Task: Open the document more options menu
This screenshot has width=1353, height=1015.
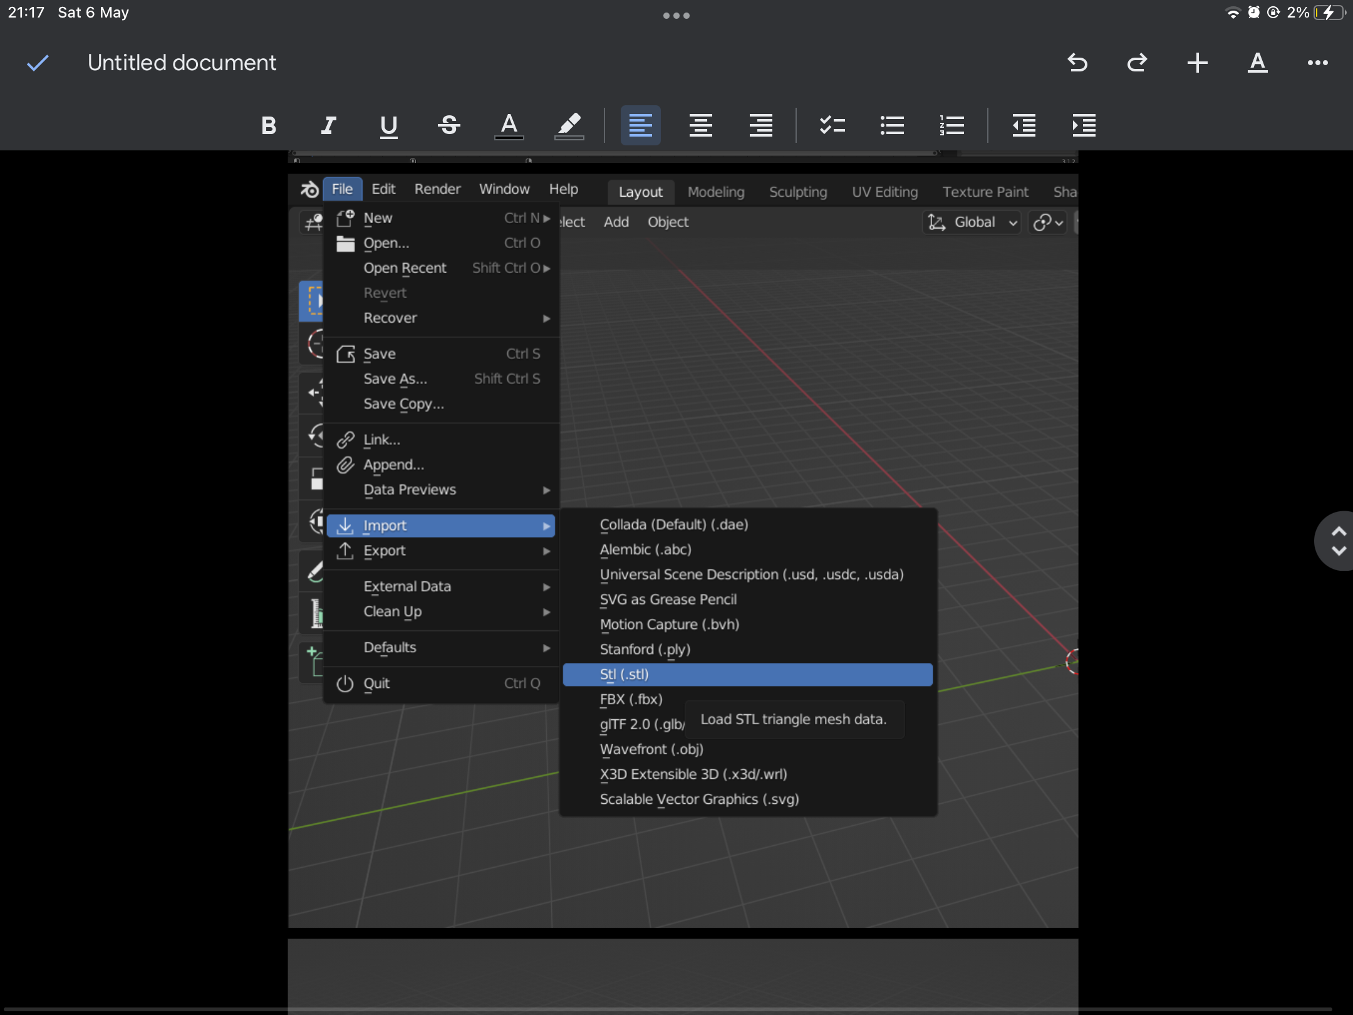Action: point(1317,63)
